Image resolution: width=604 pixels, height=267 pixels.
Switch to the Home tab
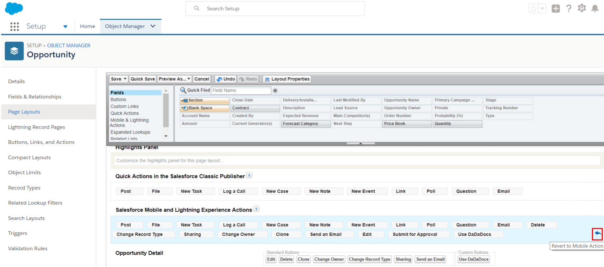[87, 26]
